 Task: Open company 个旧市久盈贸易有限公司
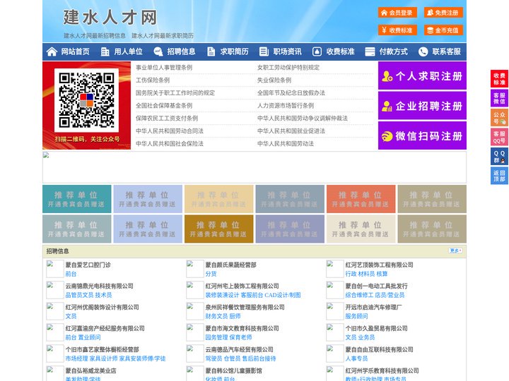pyautogui.click(x=376, y=328)
